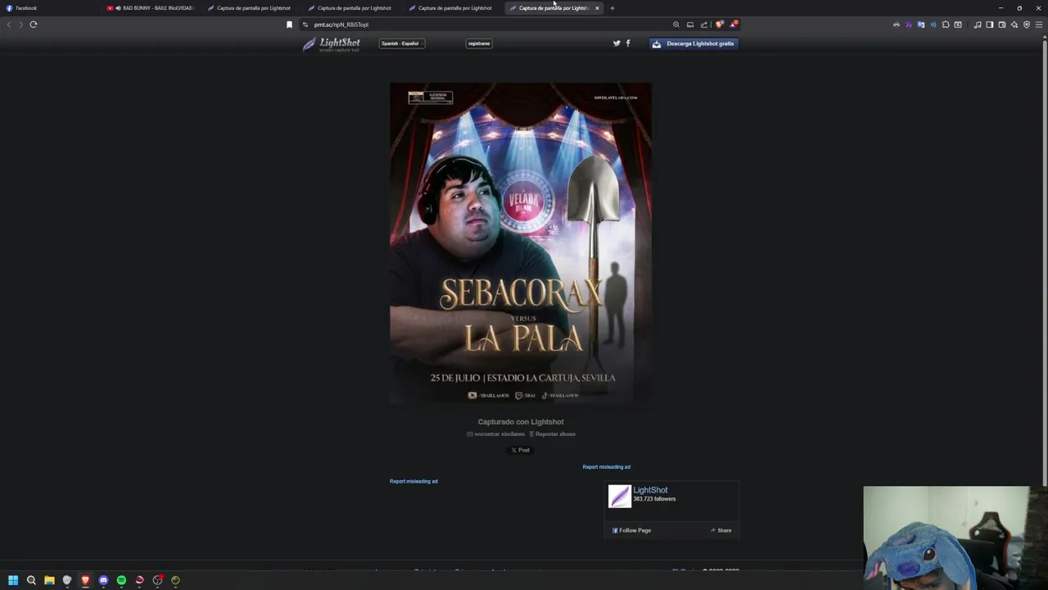Image resolution: width=1048 pixels, height=590 pixels.
Task: Open the Brave Wallet icon
Action: pyautogui.click(x=1002, y=25)
